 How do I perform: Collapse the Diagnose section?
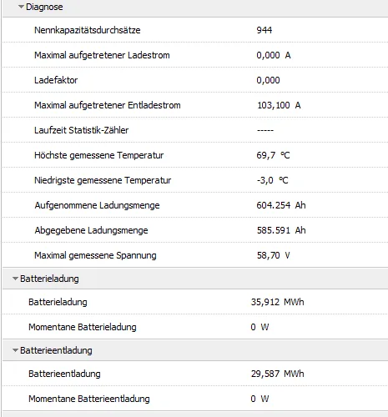21,7
